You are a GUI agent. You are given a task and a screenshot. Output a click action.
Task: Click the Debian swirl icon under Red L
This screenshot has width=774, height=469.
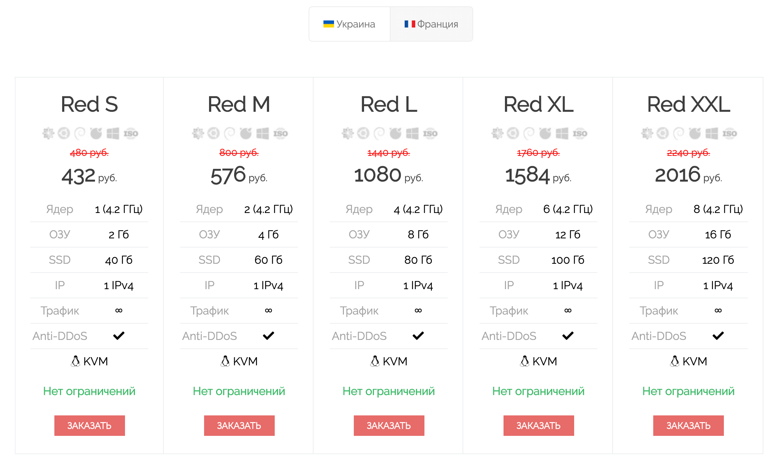coord(379,133)
